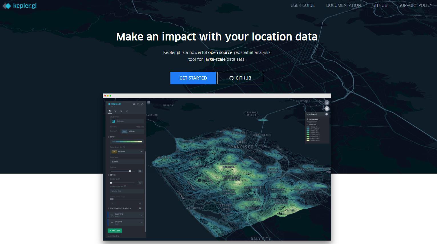The width and height of the screenshot is (437, 244).
Task: Click the stroke width range slider handle
Action: [112, 199]
